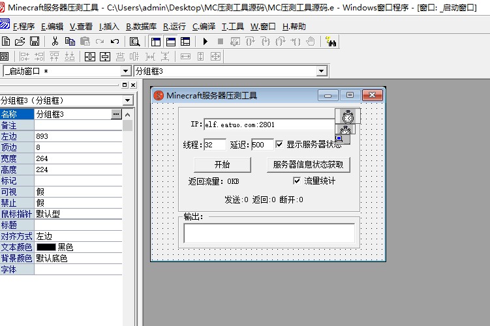
Task: Select the 对齐方式 value 左边
Action: click(78, 236)
